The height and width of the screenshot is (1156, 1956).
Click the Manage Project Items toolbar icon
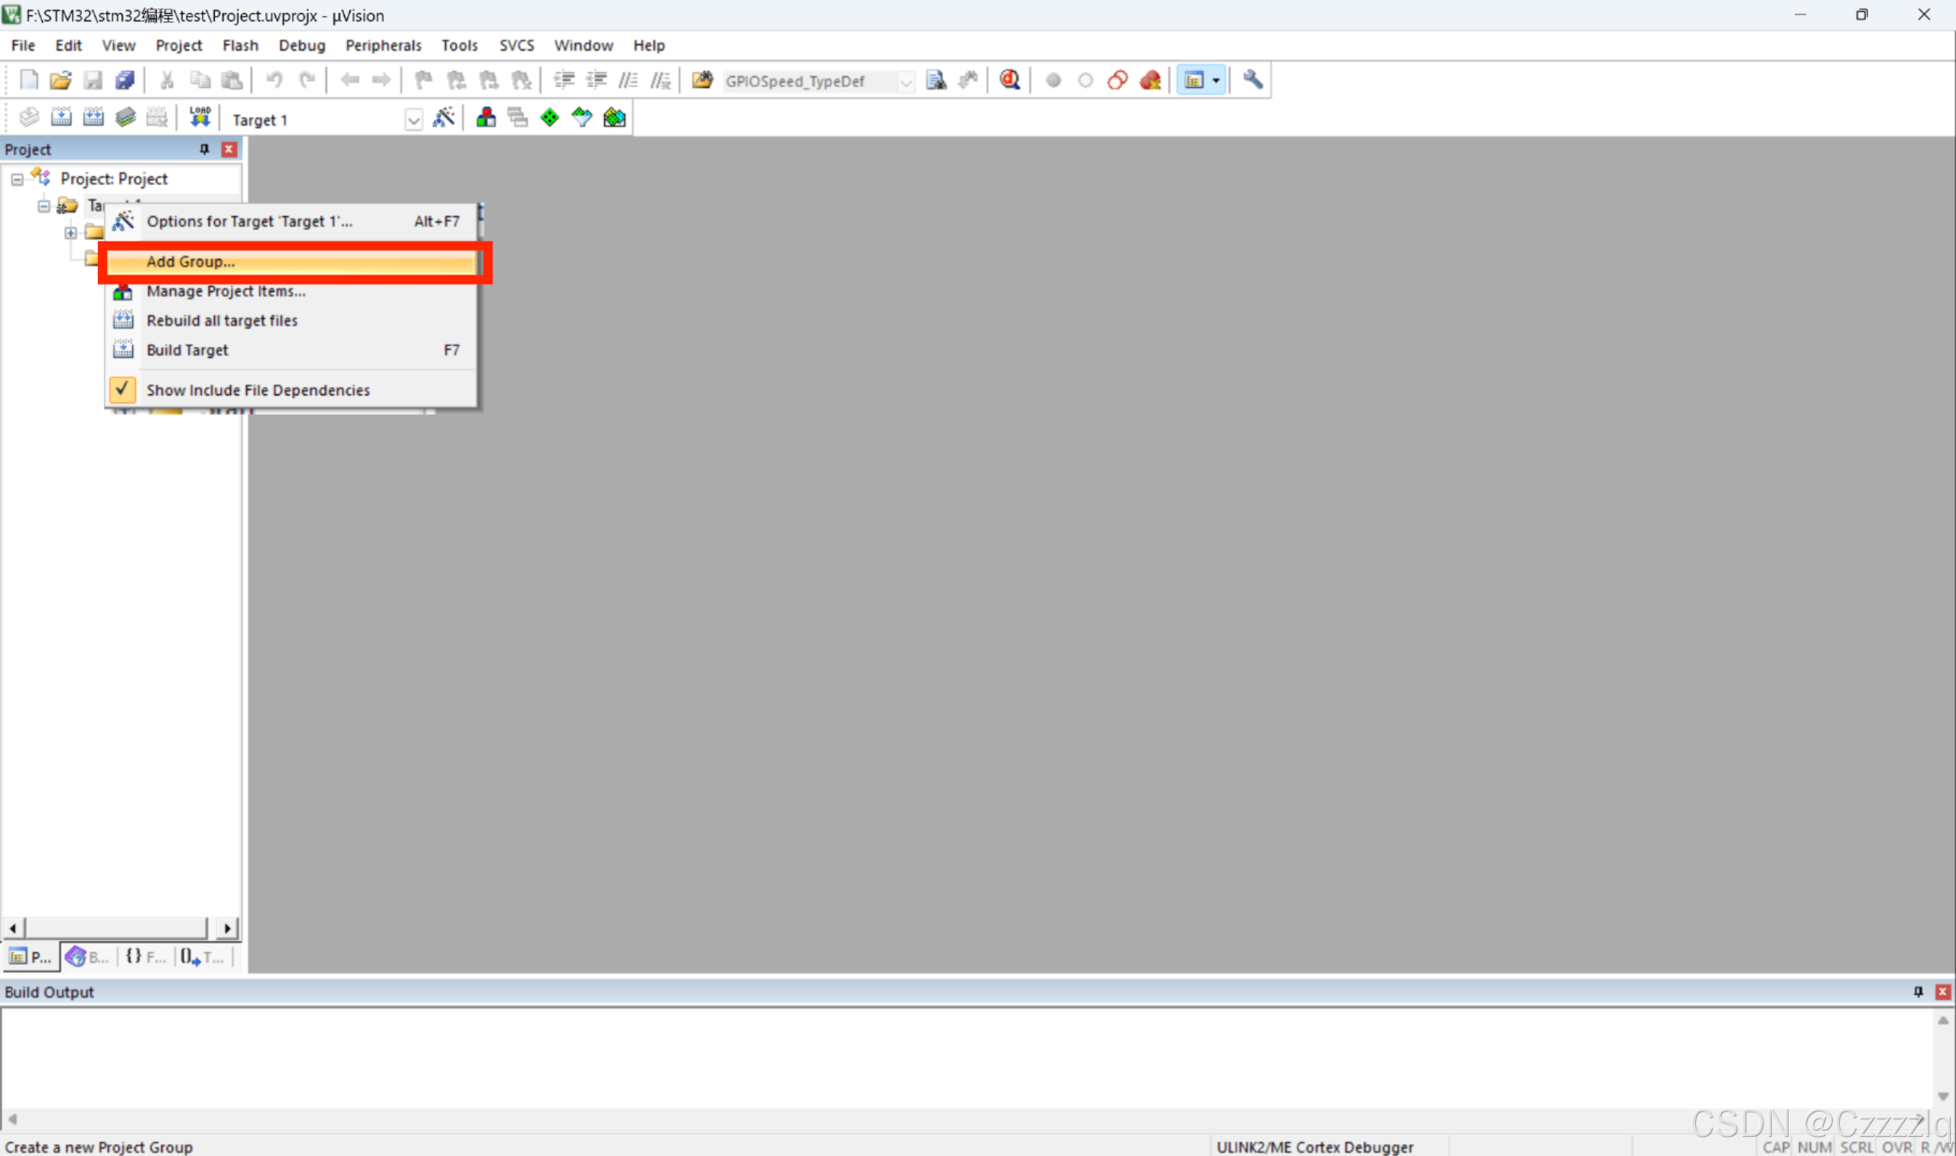coord(486,118)
